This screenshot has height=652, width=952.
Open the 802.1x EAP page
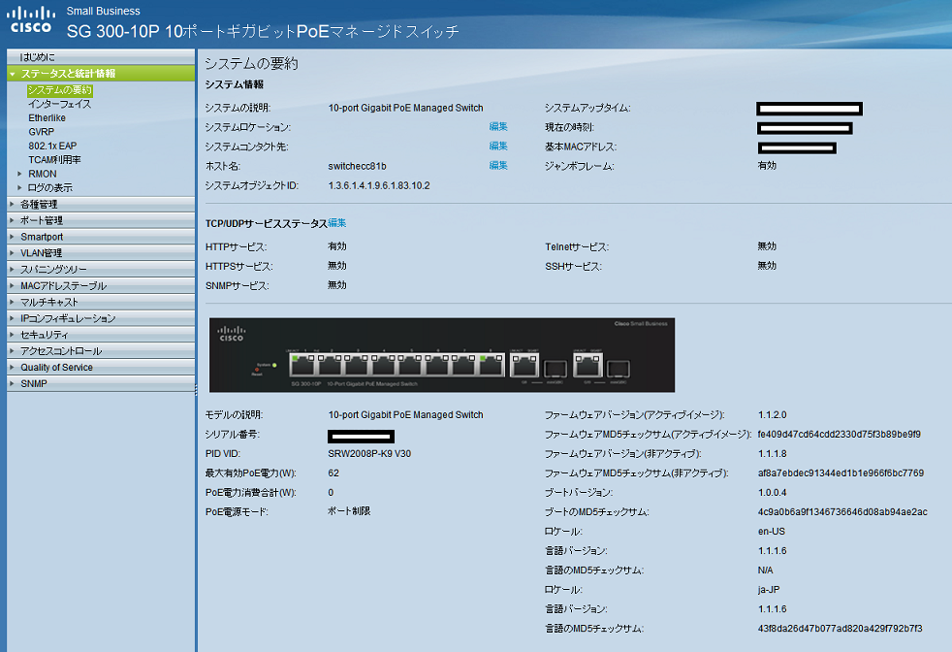coord(52,146)
